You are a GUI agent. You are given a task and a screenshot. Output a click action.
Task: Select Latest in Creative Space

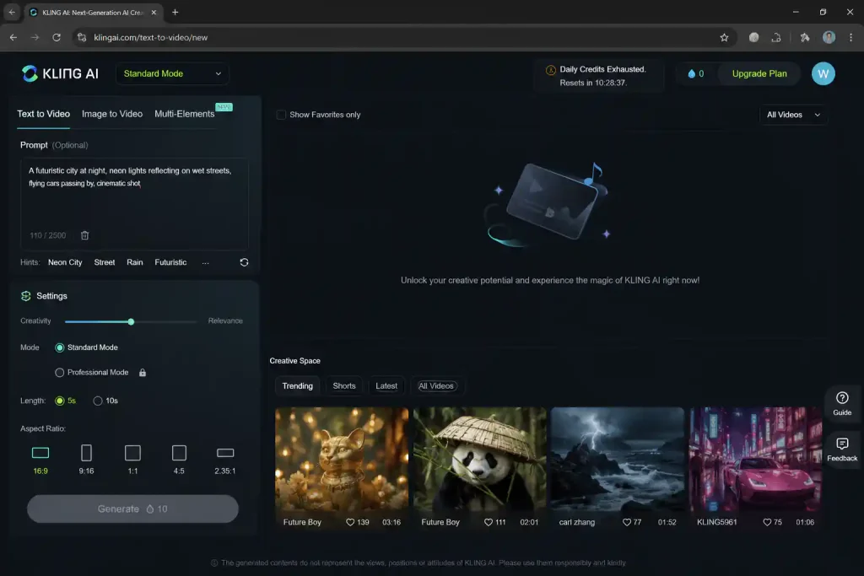tap(386, 386)
